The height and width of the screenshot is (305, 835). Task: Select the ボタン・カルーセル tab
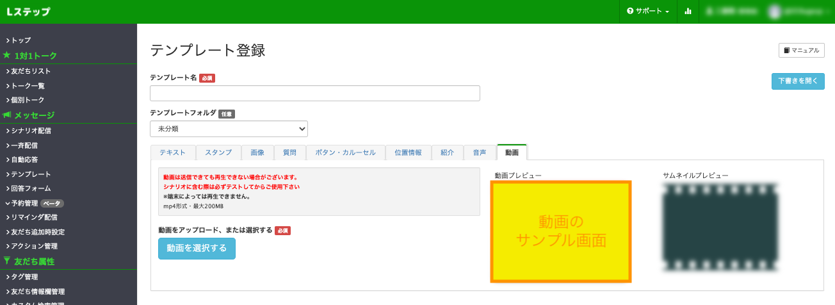346,152
